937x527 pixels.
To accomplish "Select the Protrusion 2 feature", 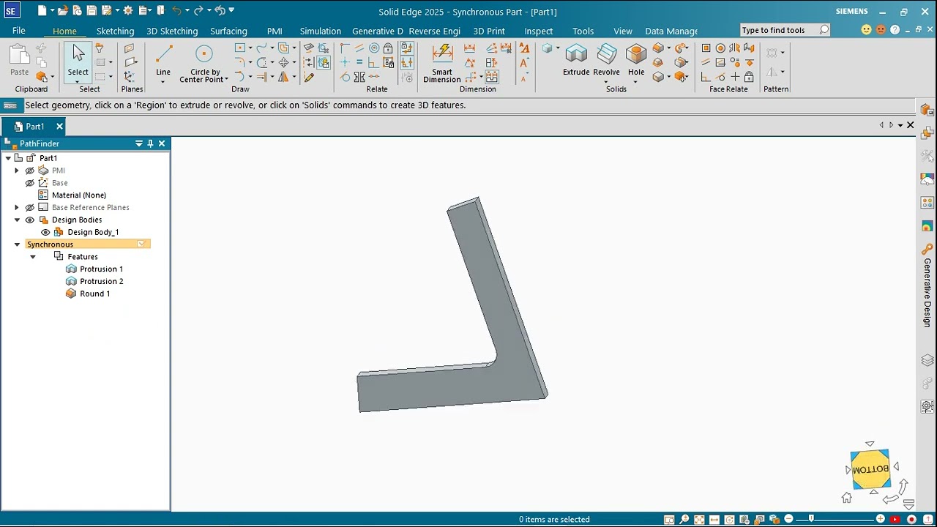I will click(101, 282).
